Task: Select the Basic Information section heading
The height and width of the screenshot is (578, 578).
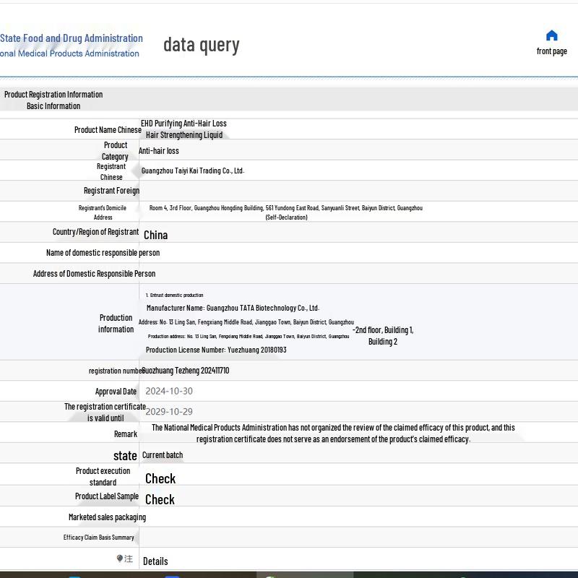Action: point(53,105)
